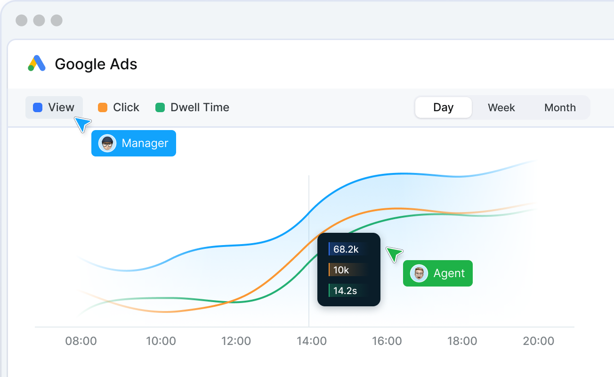Click the 14:00 axis time marker

(x=311, y=341)
